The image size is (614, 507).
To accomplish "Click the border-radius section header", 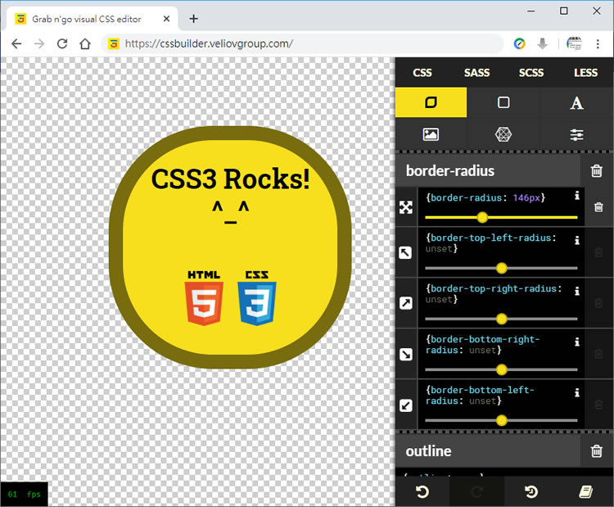I will tap(488, 171).
